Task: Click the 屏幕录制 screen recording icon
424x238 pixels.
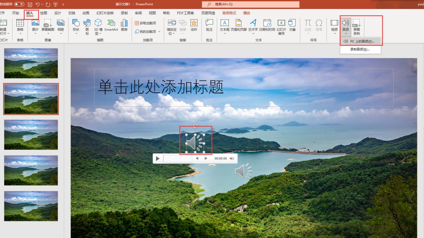Action: click(356, 27)
